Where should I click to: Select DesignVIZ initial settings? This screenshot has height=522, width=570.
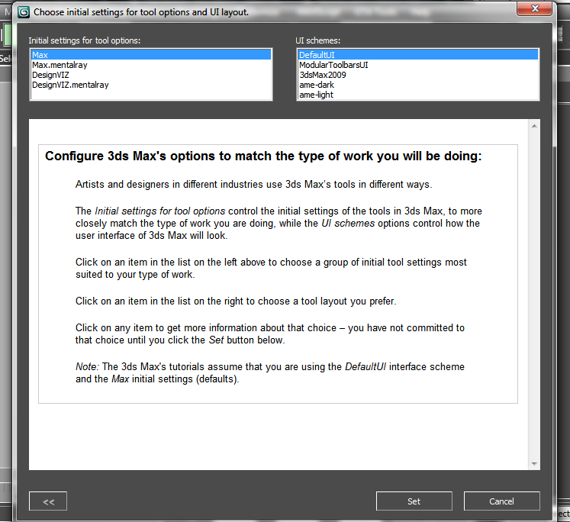50,76
